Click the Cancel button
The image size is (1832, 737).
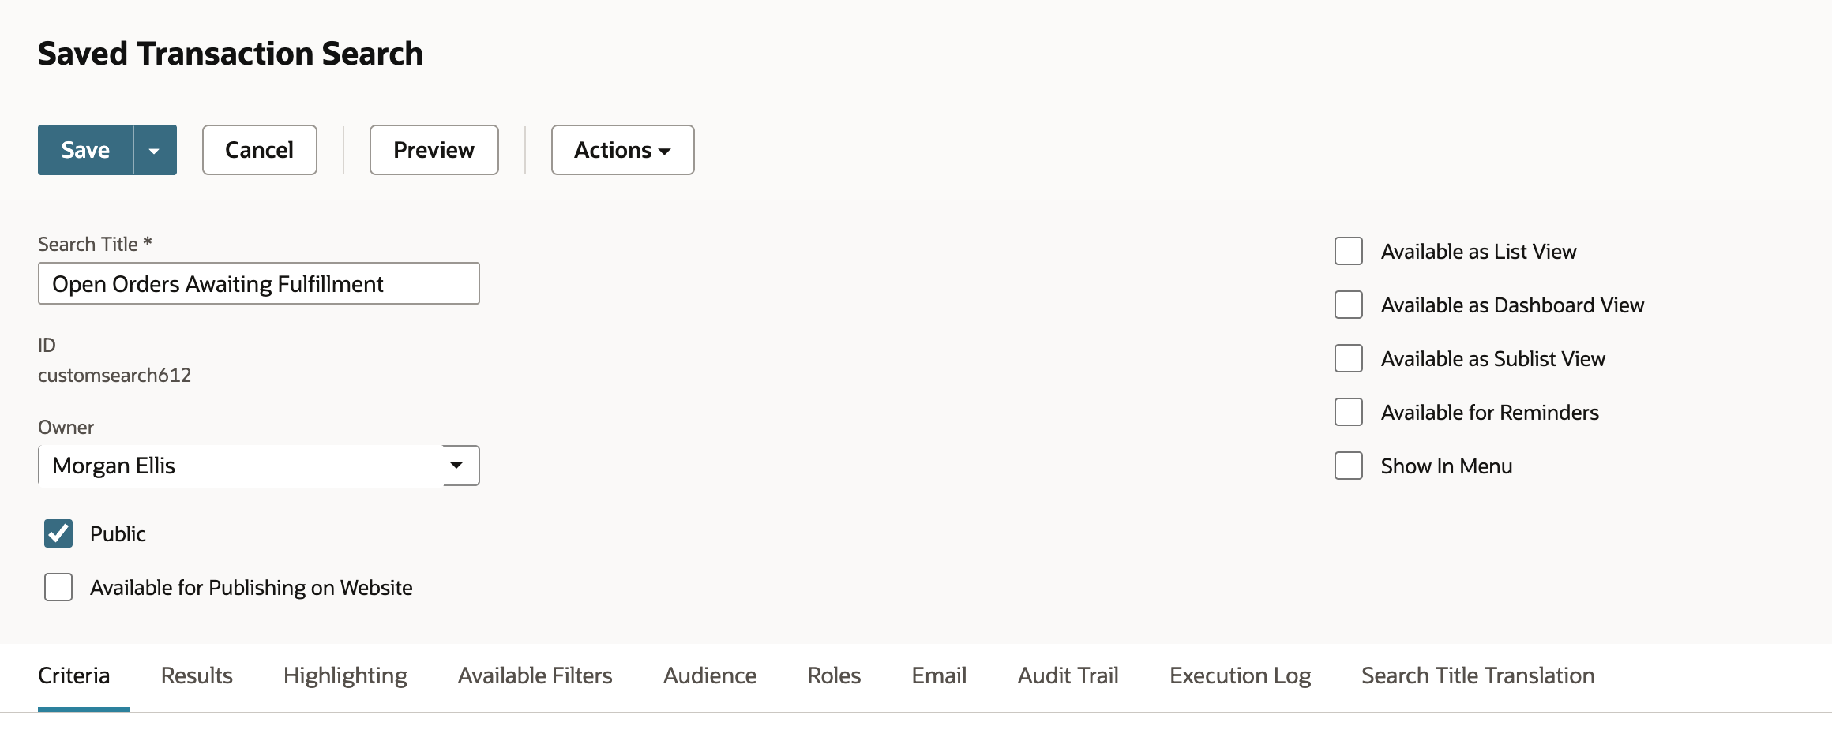click(x=259, y=150)
